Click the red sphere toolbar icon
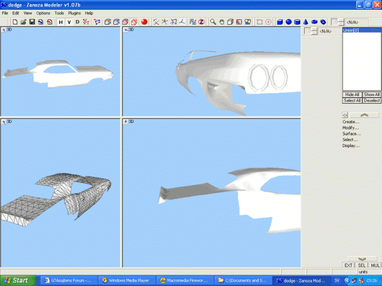Image resolution: width=382 pixels, height=286 pixels. pyautogui.click(x=145, y=22)
